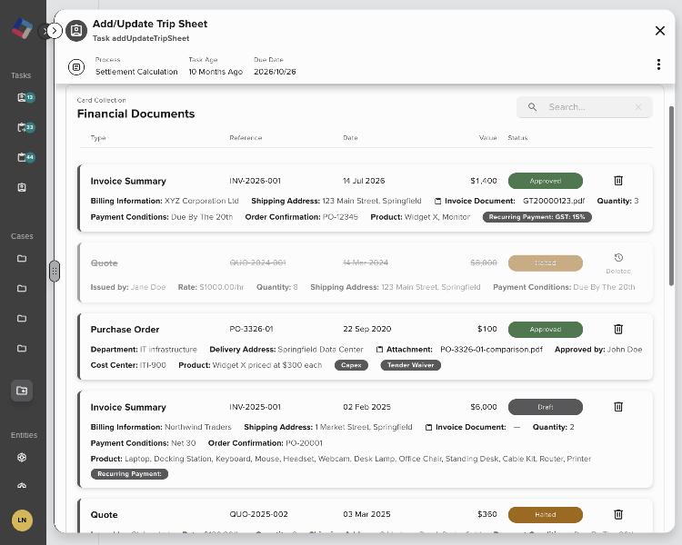Image resolution: width=682 pixels, height=545 pixels.
Task: Delete Invoice Summary INV-2025-001 card
Action: [618, 407]
